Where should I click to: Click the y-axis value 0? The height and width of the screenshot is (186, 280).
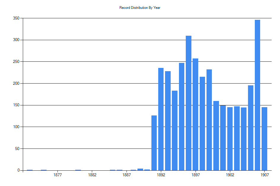[x=18, y=170]
